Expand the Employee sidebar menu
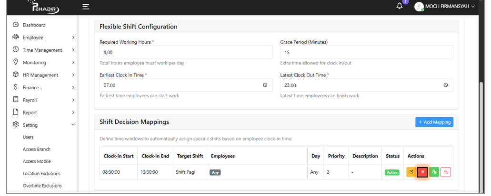The height and width of the screenshot is (196, 491). (x=43, y=37)
